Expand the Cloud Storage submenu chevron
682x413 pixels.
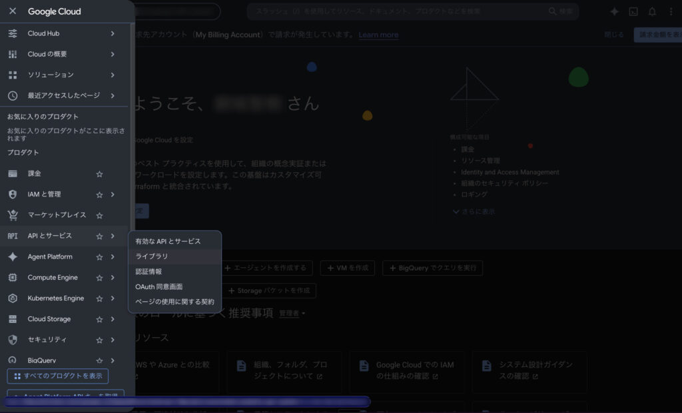[113, 319]
